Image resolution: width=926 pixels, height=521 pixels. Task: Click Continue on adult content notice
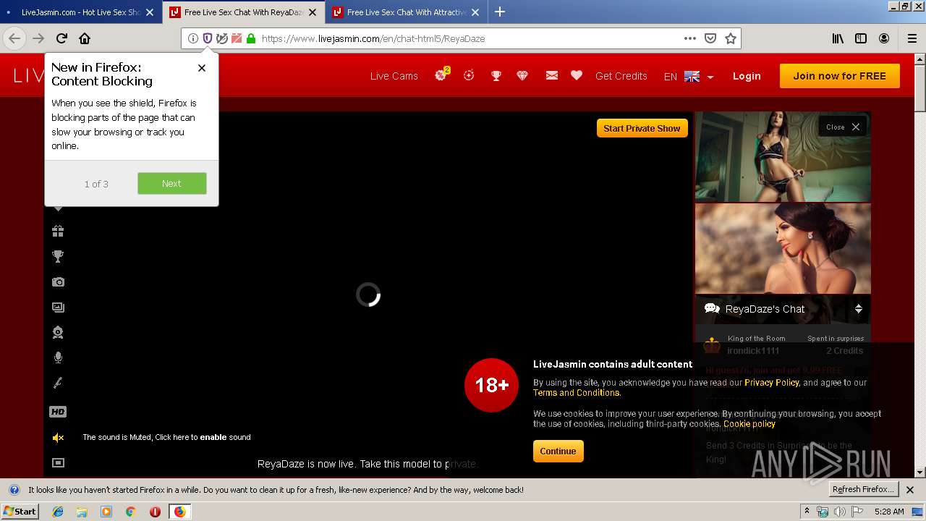point(558,451)
